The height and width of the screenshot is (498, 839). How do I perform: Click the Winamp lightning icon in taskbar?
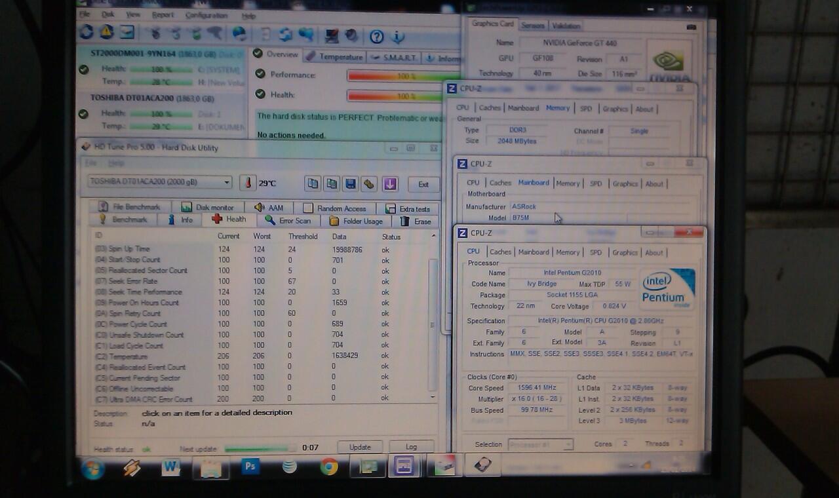point(131,468)
